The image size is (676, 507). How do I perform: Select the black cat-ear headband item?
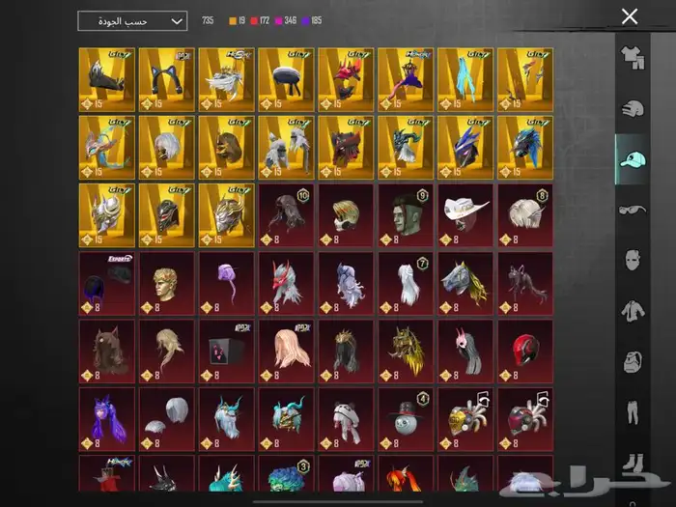pyautogui.click(x=167, y=80)
